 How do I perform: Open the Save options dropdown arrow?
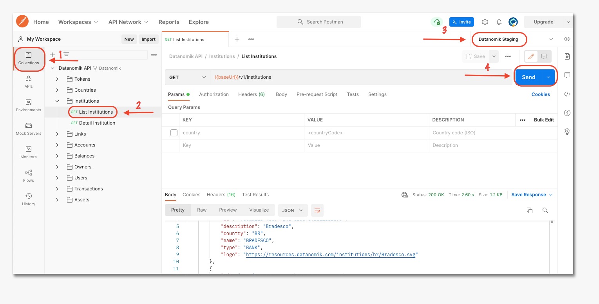494,56
